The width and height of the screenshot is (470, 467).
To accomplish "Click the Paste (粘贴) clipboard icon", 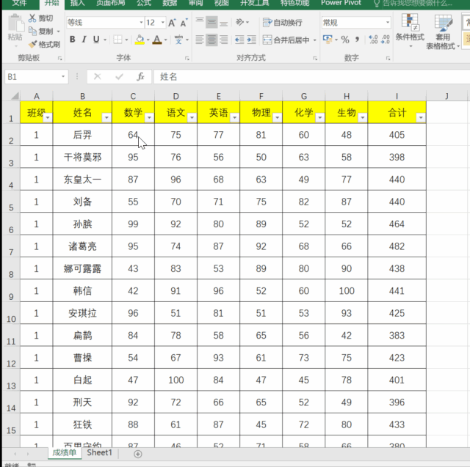I will coord(15,24).
